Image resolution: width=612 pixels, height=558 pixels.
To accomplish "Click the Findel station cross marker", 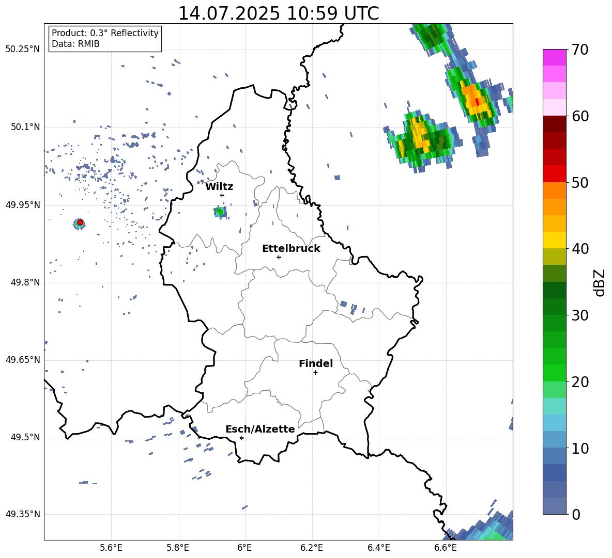I will tap(315, 373).
